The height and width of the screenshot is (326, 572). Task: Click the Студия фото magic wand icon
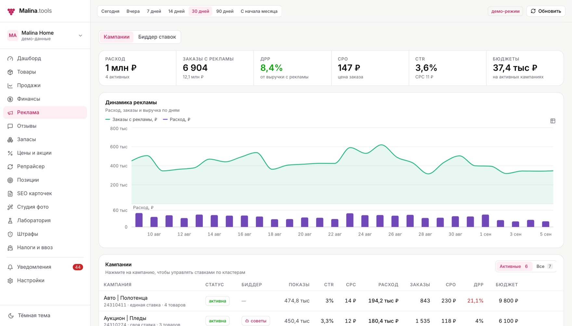click(10, 207)
